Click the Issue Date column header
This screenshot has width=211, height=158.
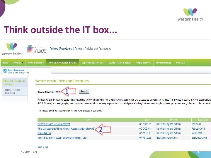tap(201, 120)
